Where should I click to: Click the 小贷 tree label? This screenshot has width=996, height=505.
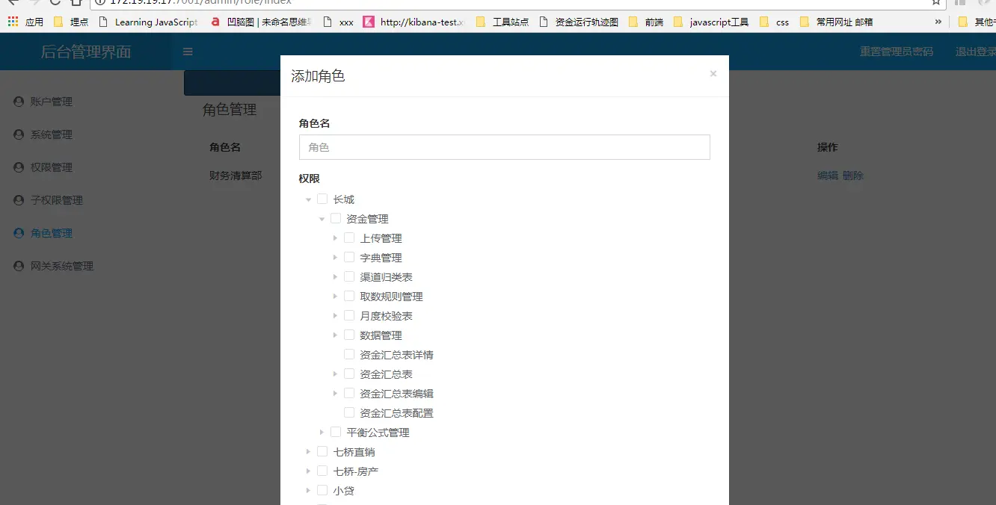coord(344,491)
